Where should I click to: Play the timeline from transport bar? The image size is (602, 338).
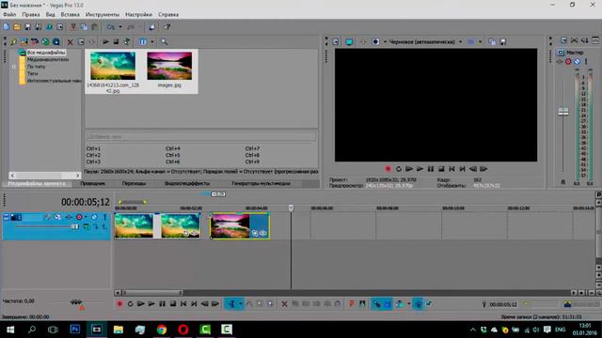click(x=151, y=304)
